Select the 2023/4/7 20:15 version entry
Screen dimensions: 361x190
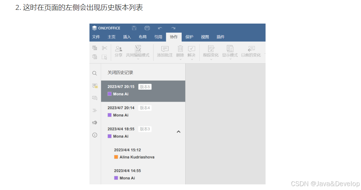[x=143, y=91]
